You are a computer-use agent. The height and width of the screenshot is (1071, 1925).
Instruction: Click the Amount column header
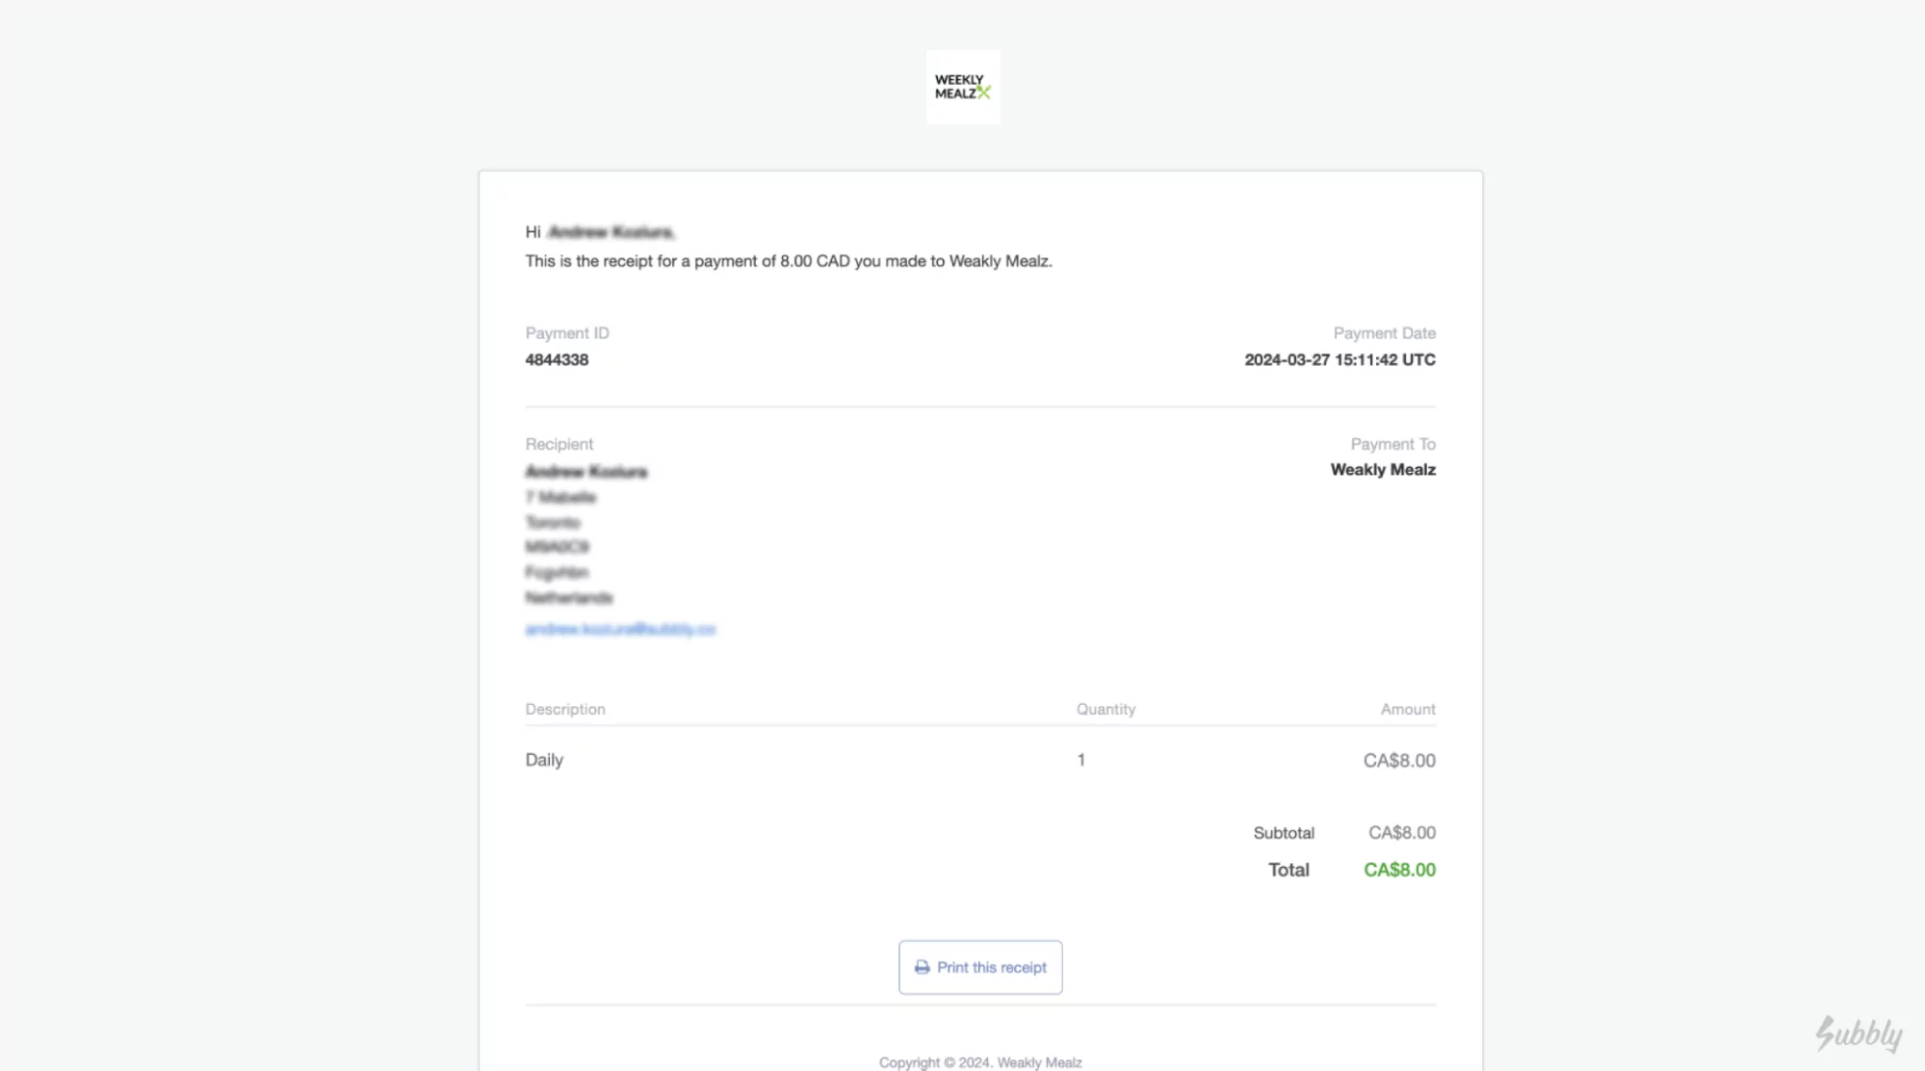1407,709
